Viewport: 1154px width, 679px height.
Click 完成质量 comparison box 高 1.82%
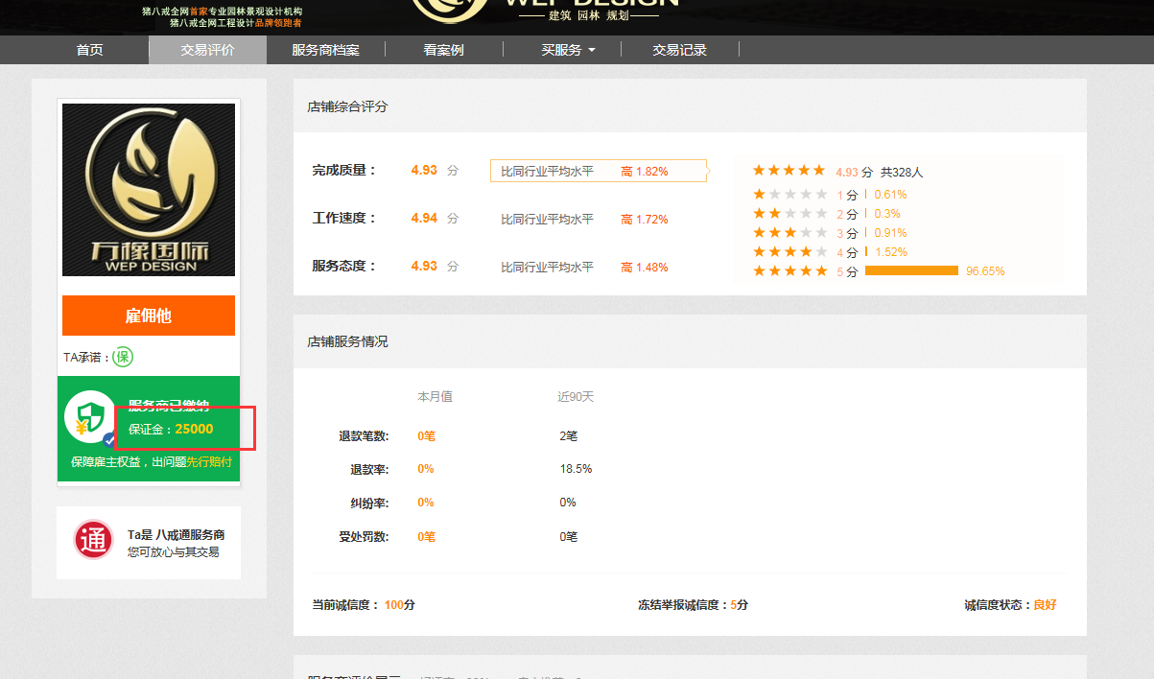599,171
